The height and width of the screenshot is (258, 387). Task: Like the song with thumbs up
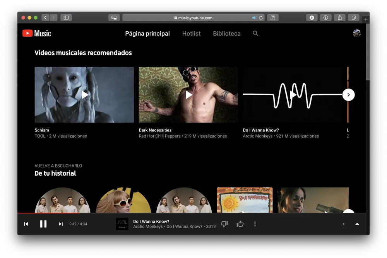pos(240,224)
